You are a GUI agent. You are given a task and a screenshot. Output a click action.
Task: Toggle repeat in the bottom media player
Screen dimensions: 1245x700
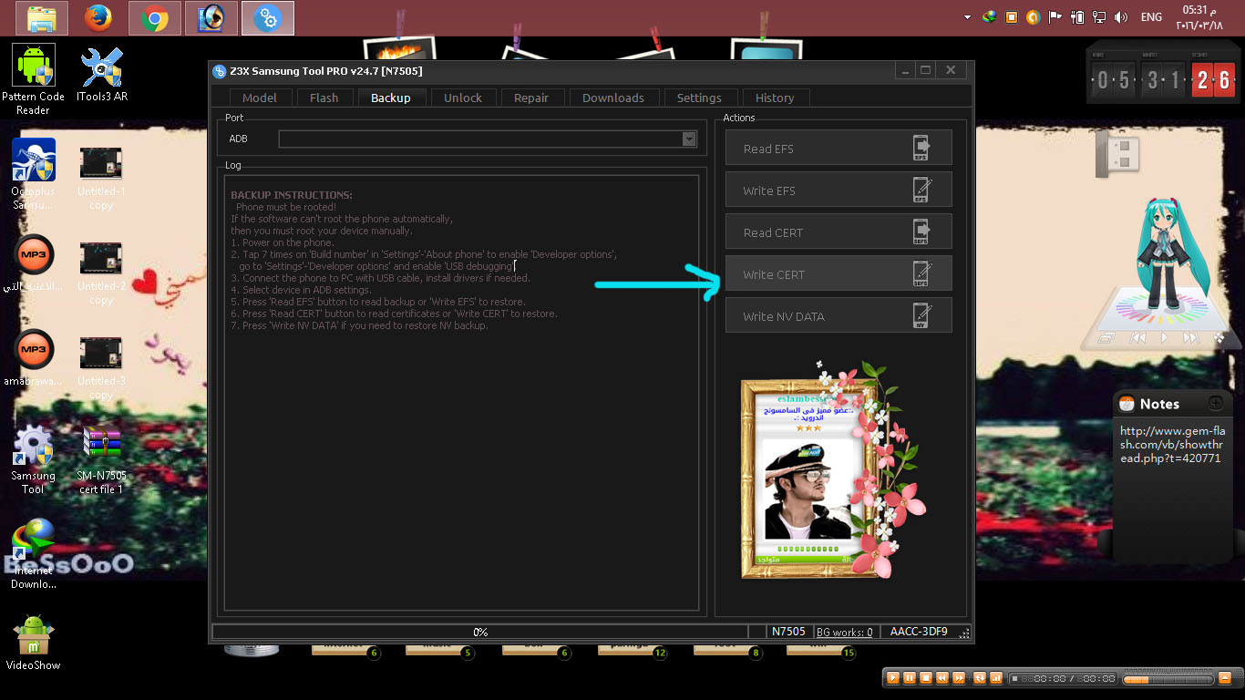980,678
